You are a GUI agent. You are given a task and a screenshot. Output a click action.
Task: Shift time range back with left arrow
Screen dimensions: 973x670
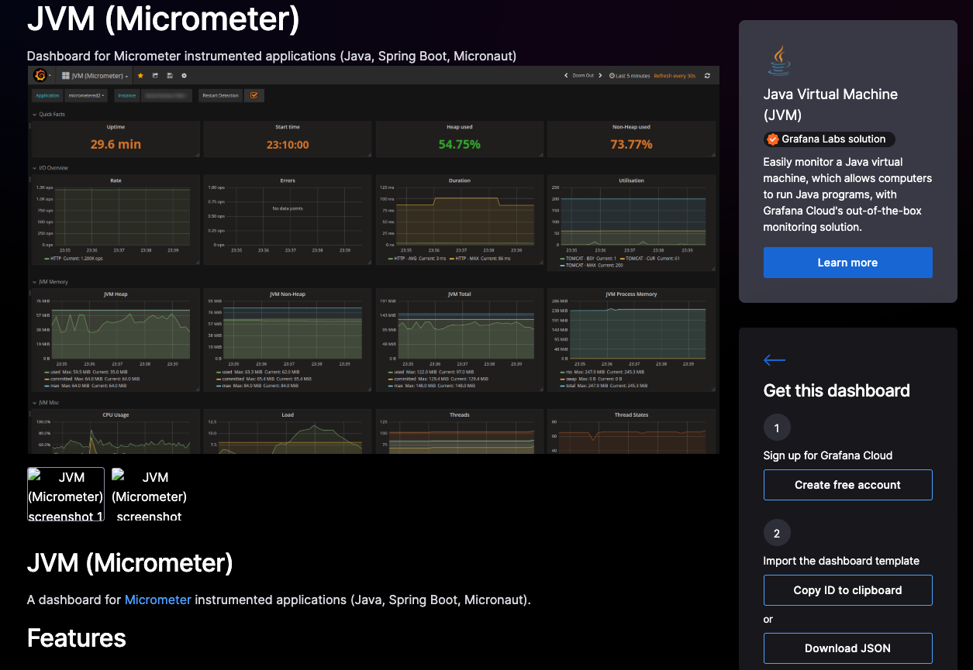(566, 76)
